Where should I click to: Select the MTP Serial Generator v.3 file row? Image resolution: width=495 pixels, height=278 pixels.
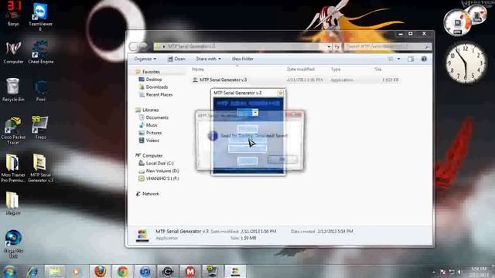coord(295,80)
